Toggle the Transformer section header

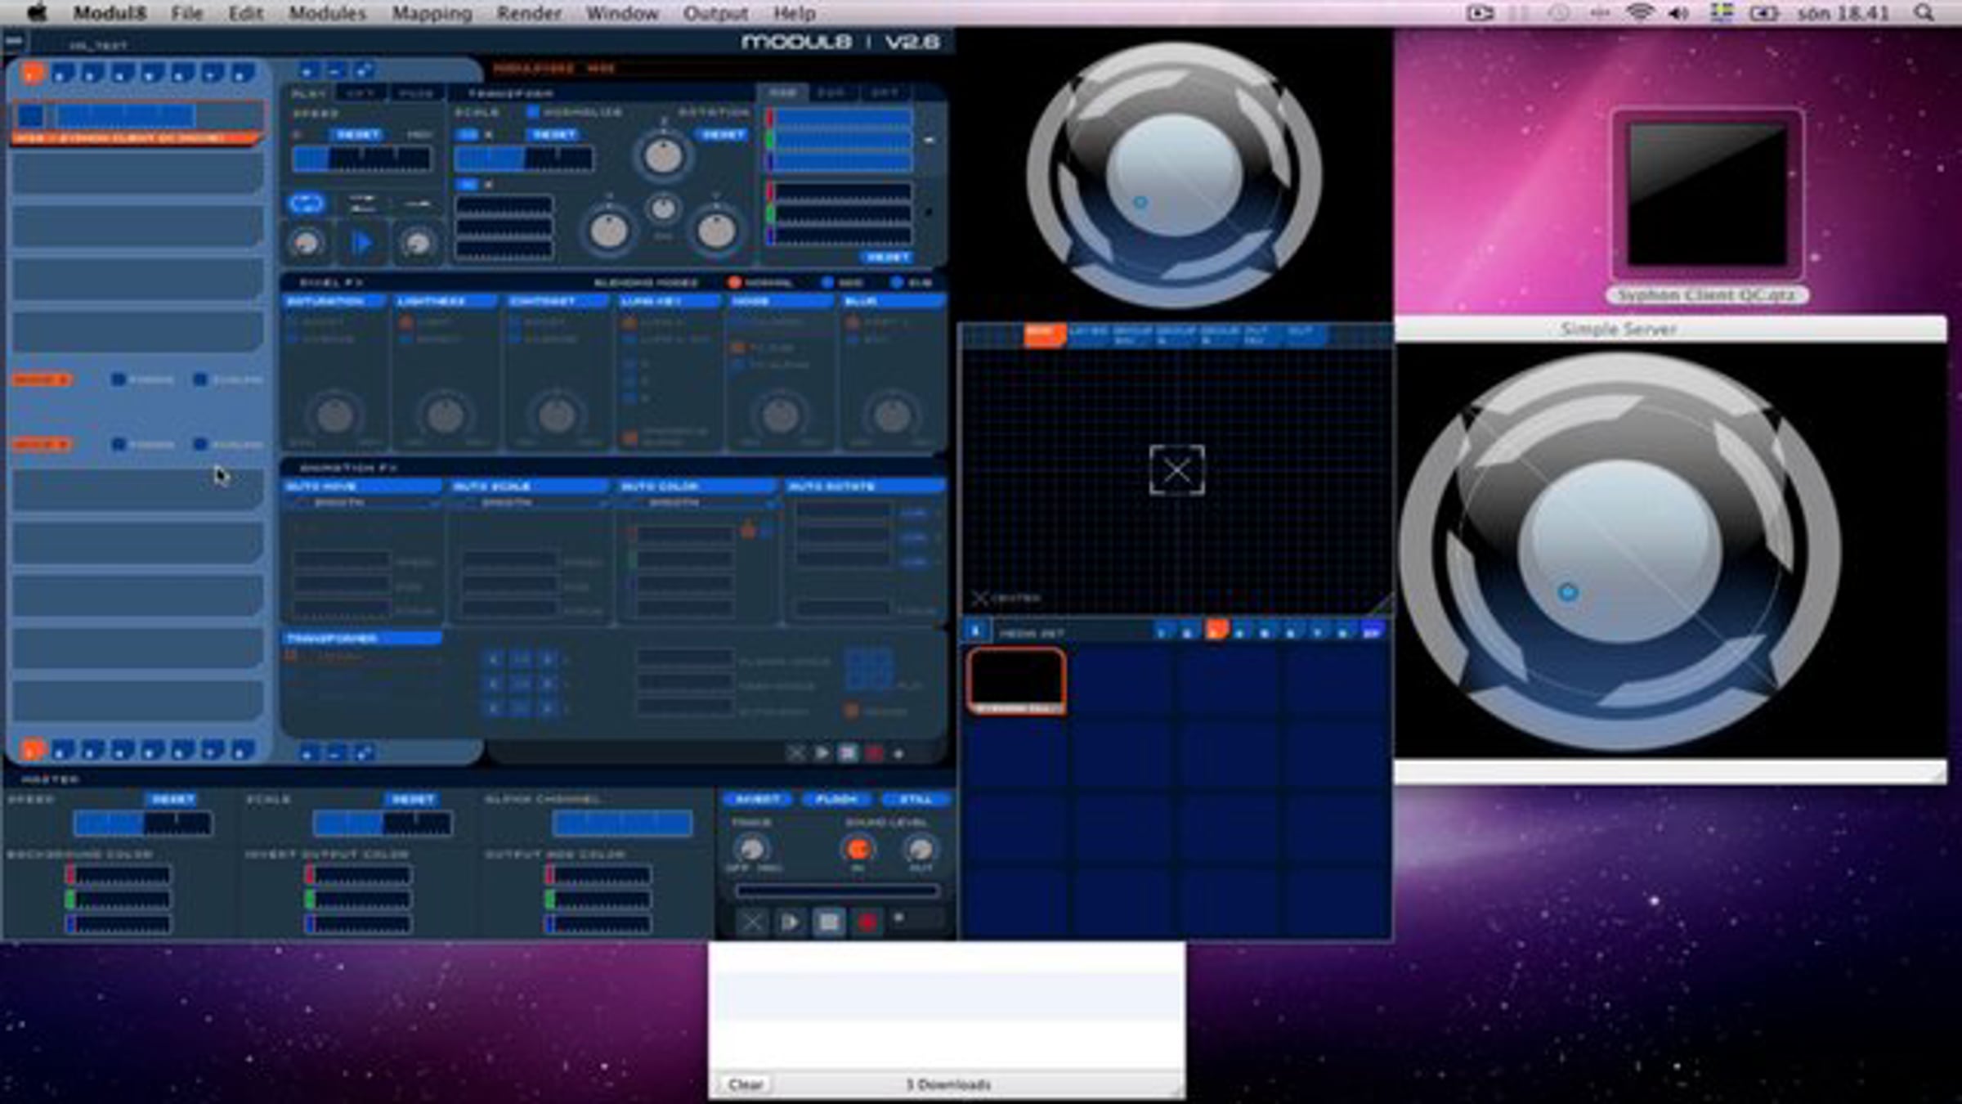coord(363,639)
